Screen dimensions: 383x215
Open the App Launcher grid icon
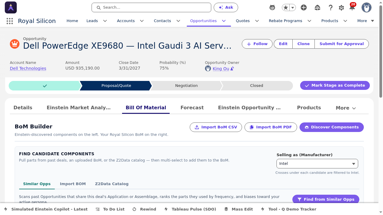(10, 21)
